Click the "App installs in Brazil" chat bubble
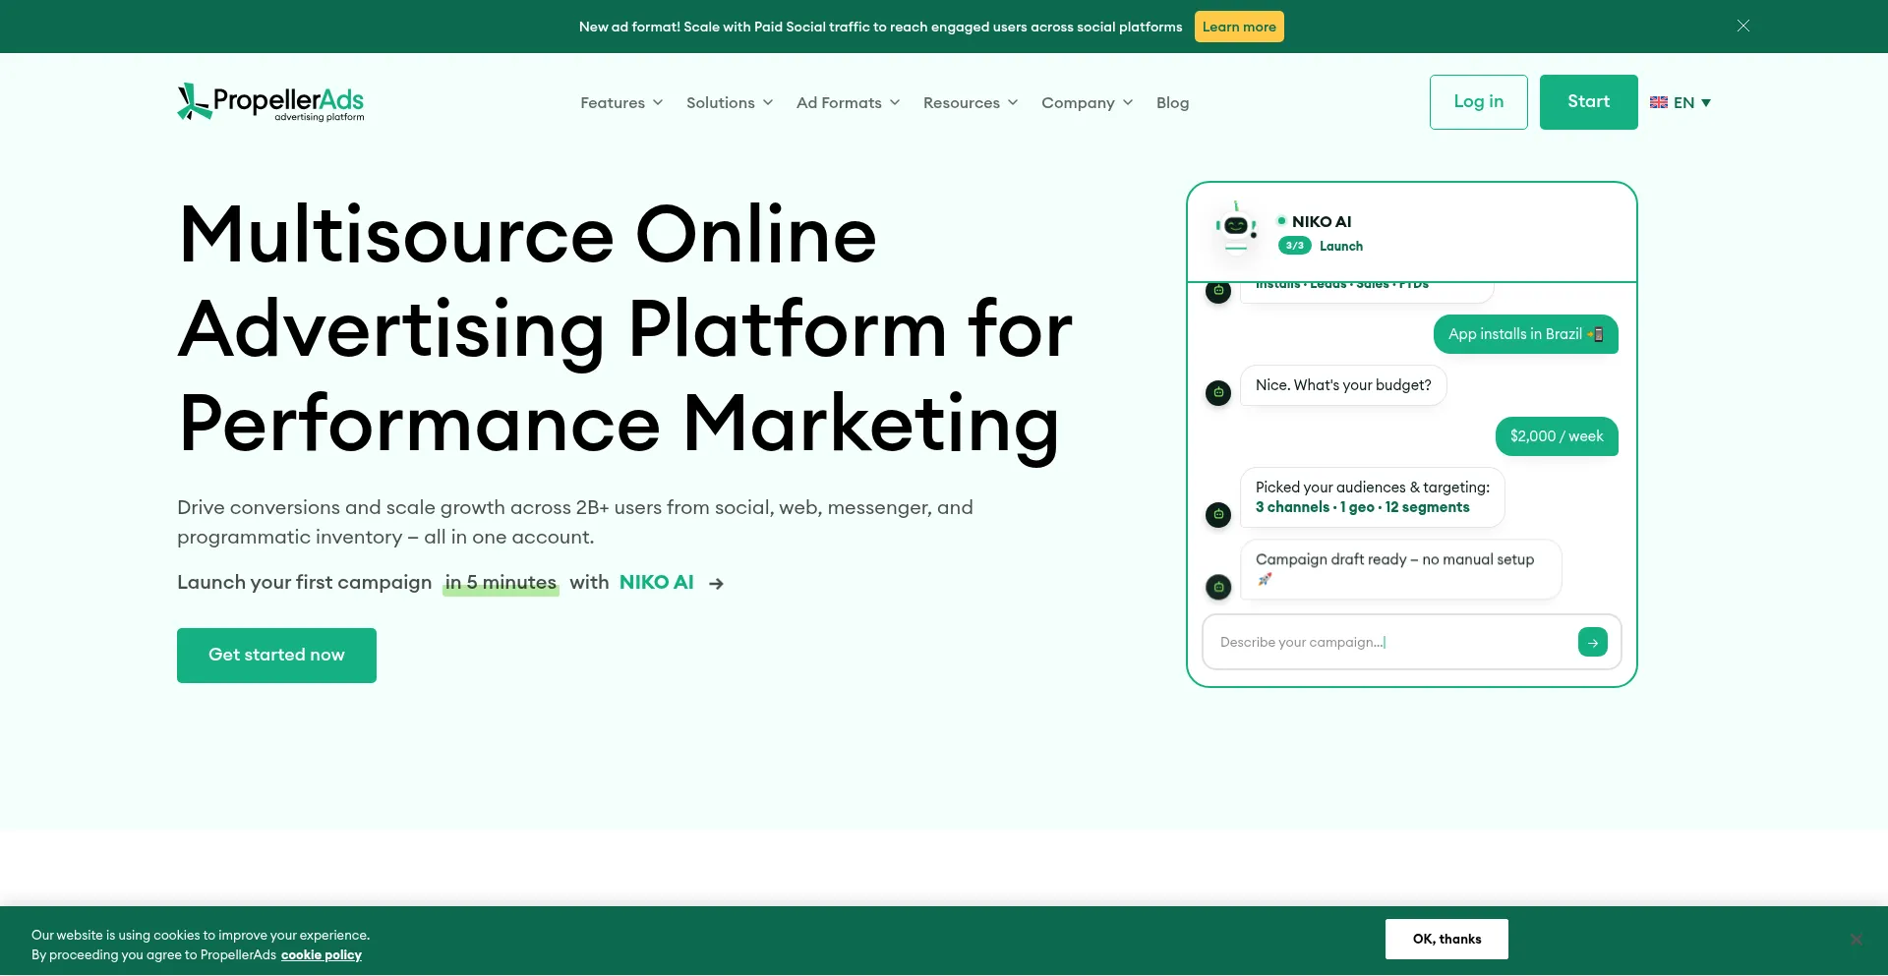This screenshot has height=976, width=1888. (x=1526, y=334)
